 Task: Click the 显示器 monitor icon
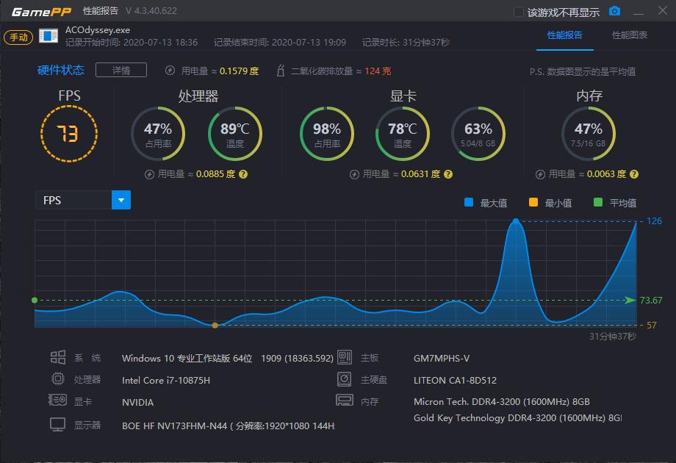point(60,425)
